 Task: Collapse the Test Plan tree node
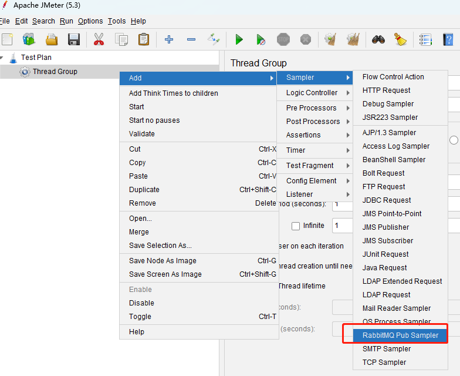[2, 58]
